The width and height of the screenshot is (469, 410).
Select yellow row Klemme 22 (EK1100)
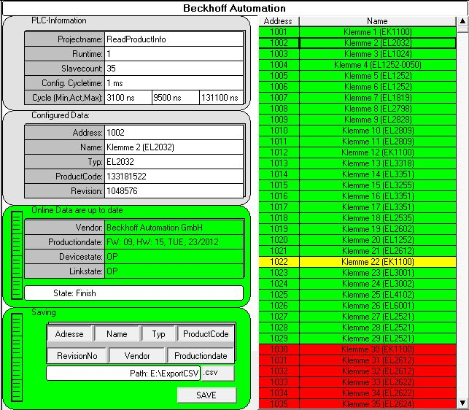357,262
